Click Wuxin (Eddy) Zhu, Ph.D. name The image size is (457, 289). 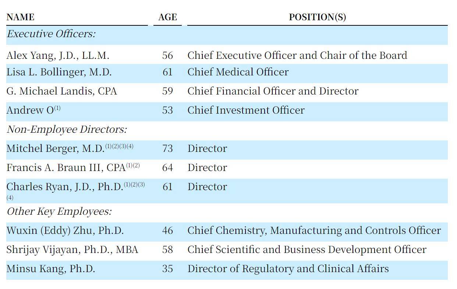click(65, 231)
